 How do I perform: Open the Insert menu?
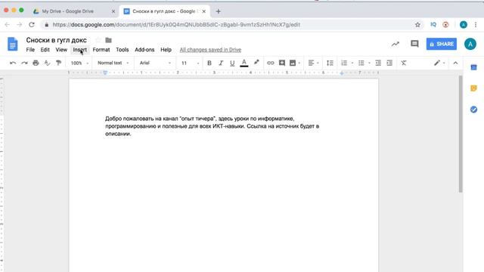point(79,50)
